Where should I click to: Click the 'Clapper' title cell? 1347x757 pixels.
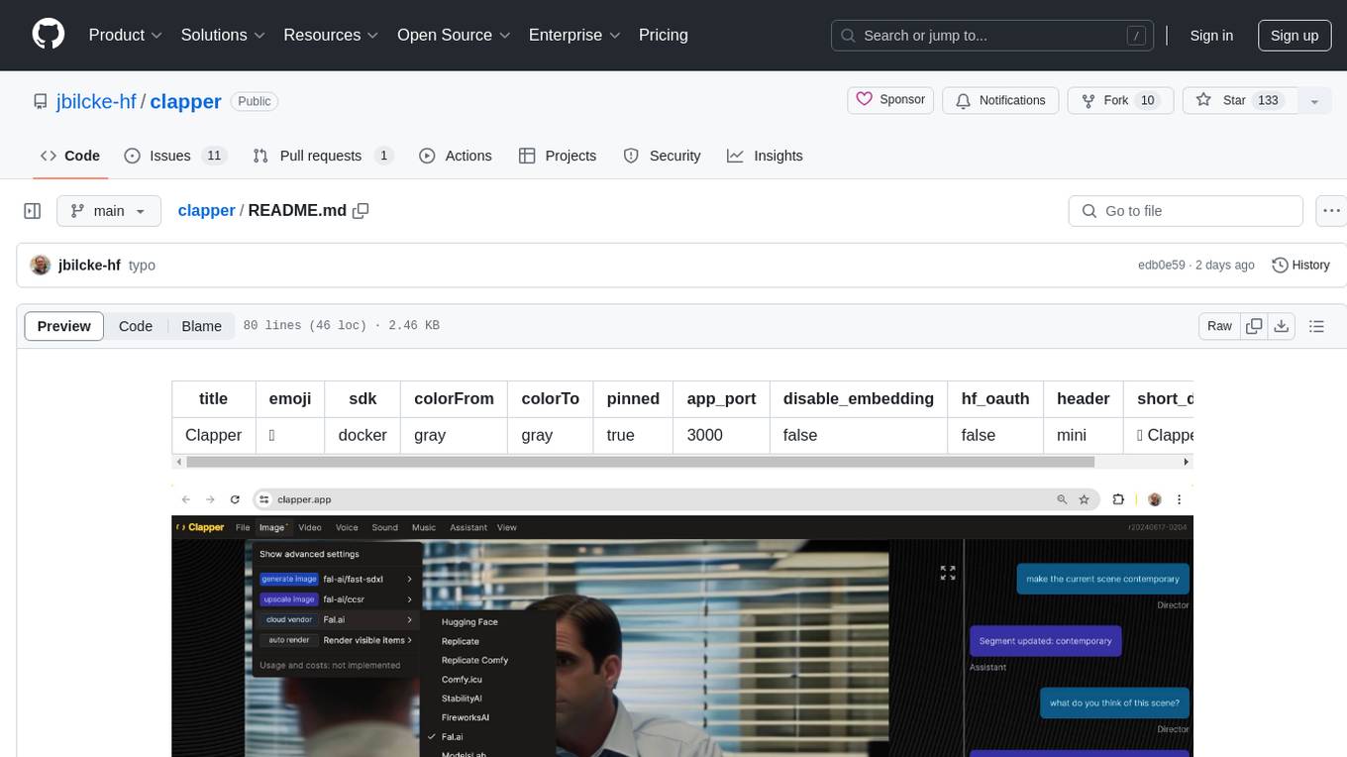coord(213,435)
